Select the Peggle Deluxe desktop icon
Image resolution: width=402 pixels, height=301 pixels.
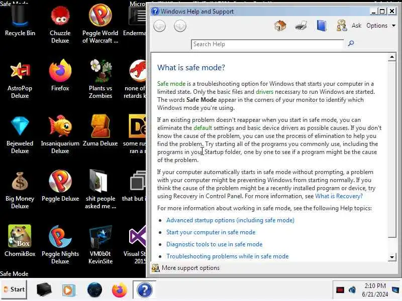(x=60, y=186)
